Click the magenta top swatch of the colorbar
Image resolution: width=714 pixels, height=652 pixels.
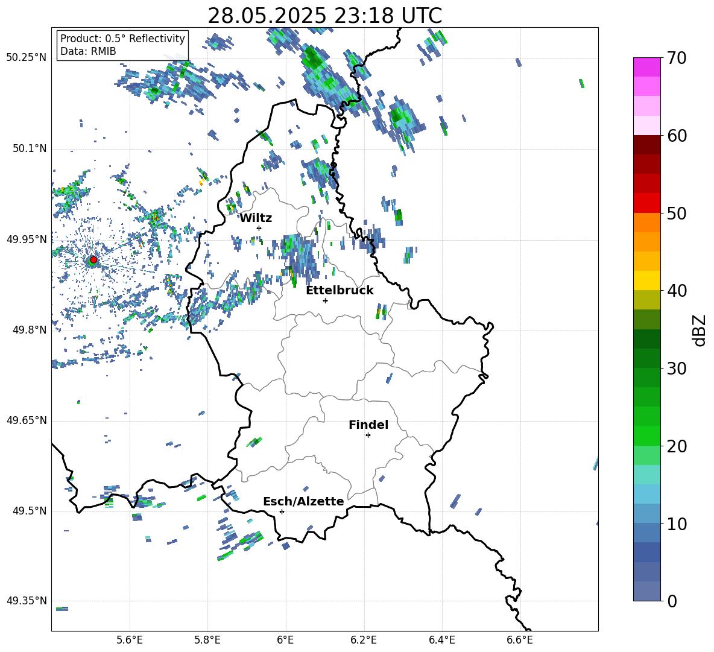pos(647,67)
